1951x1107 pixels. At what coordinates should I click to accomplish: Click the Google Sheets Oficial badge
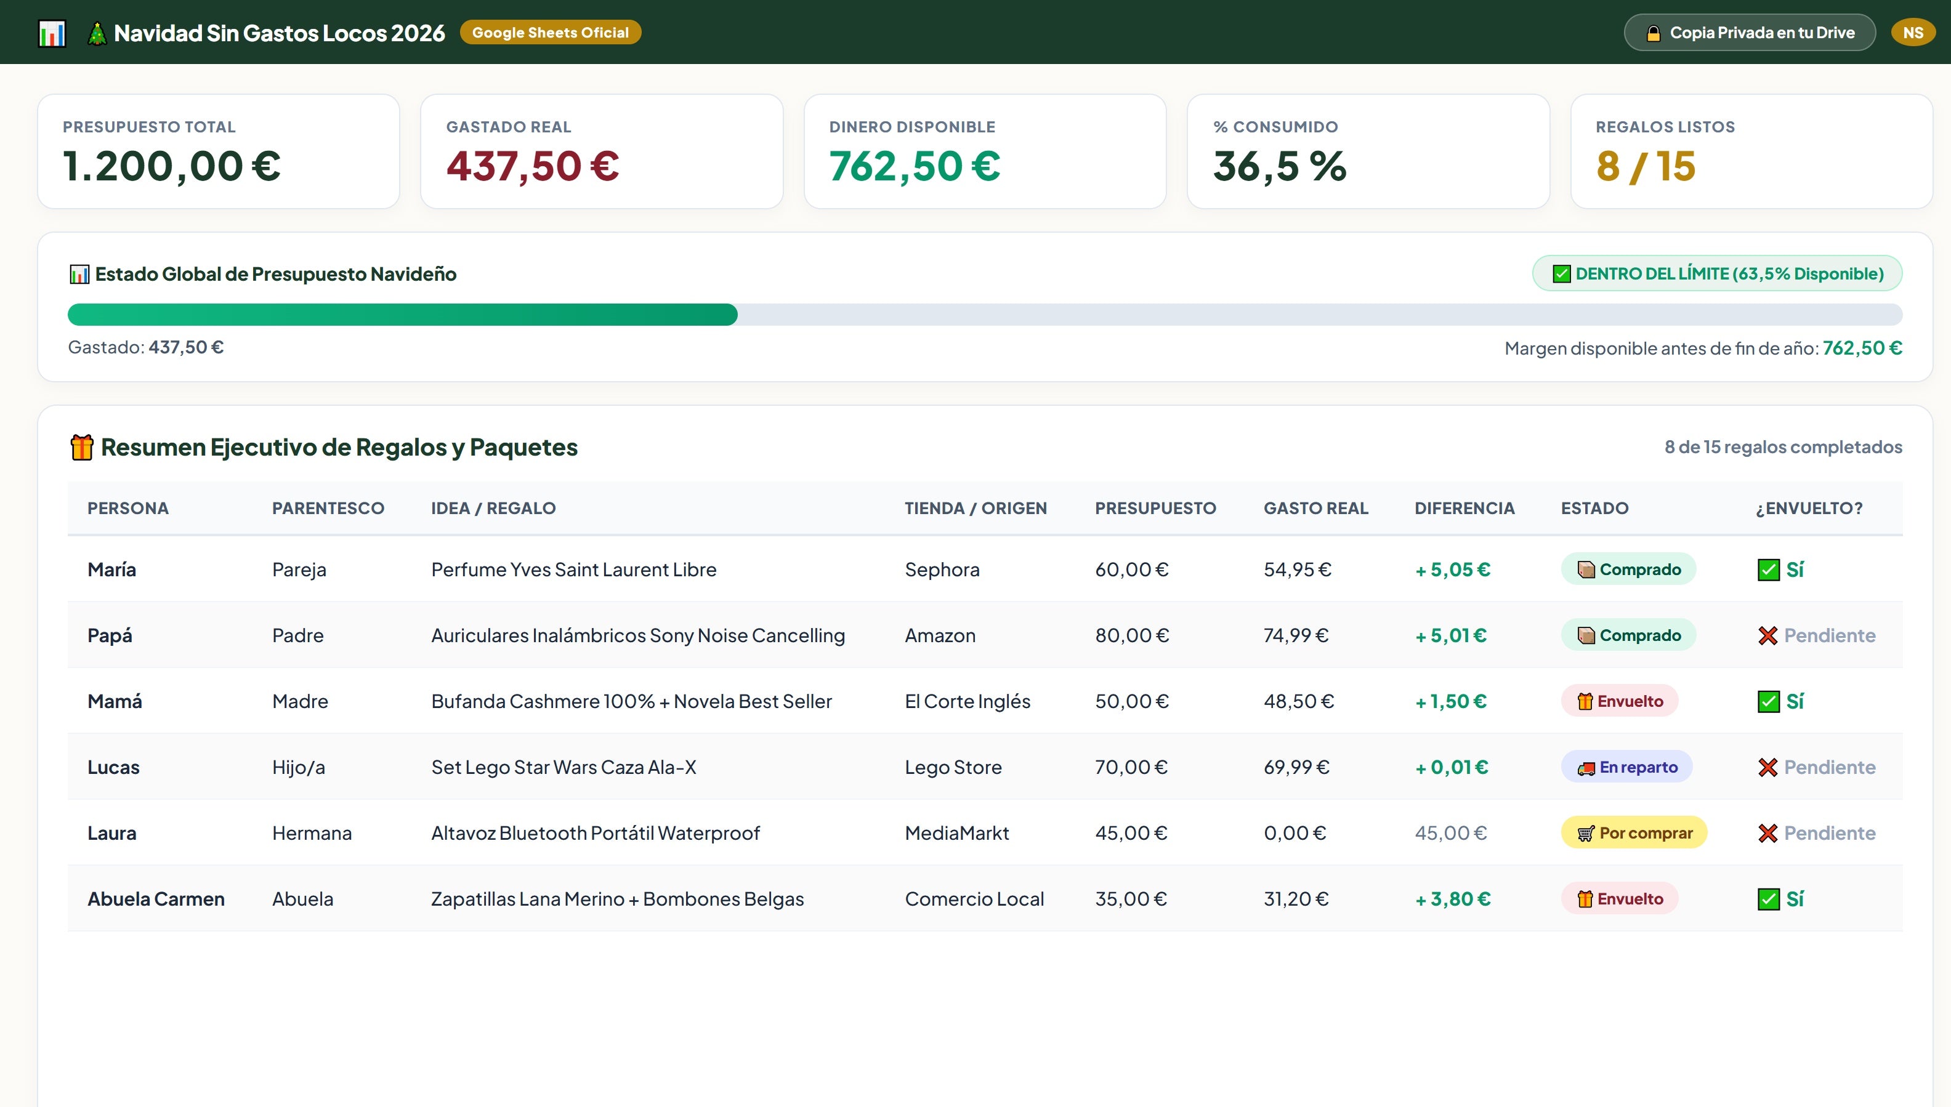click(x=551, y=33)
